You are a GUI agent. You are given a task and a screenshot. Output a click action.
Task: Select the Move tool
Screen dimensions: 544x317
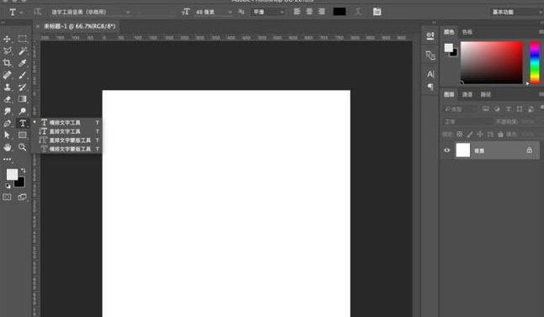(x=7, y=39)
